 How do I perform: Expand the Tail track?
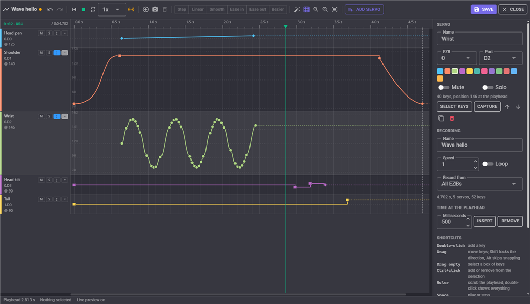click(65, 200)
